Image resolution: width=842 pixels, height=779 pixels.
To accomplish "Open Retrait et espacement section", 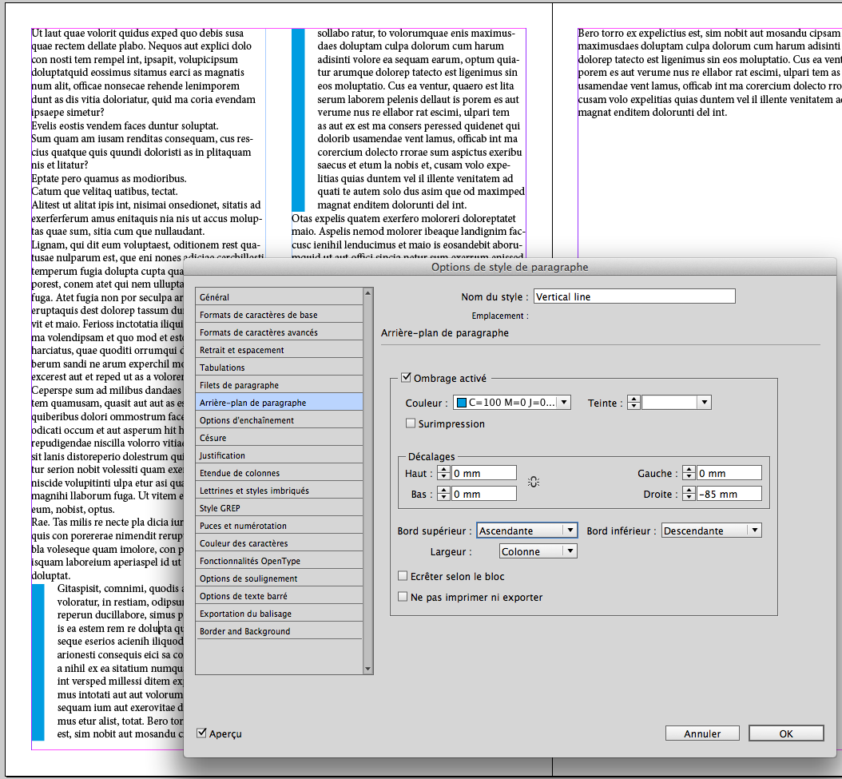I will click(x=280, y=350).
